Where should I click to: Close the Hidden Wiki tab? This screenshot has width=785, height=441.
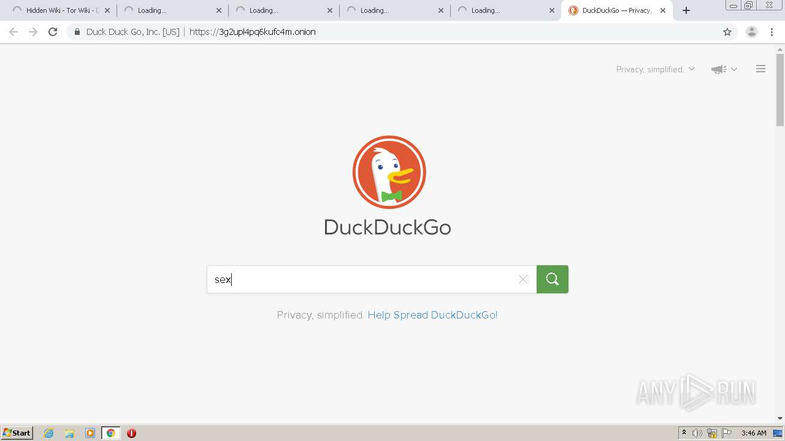107,10
